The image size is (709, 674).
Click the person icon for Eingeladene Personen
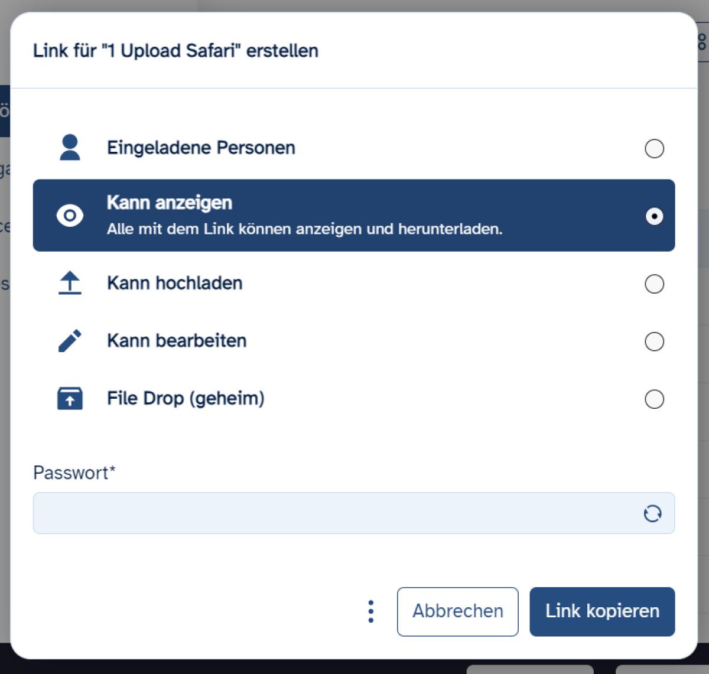(70, 148)
